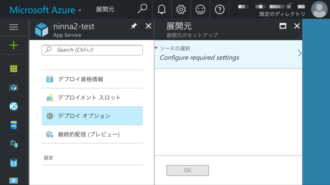Image resolution: width=330 pixels, height=185 pixels.
Task: Open SQL databases icon in sidebar
Action: [x=14, y=125]
